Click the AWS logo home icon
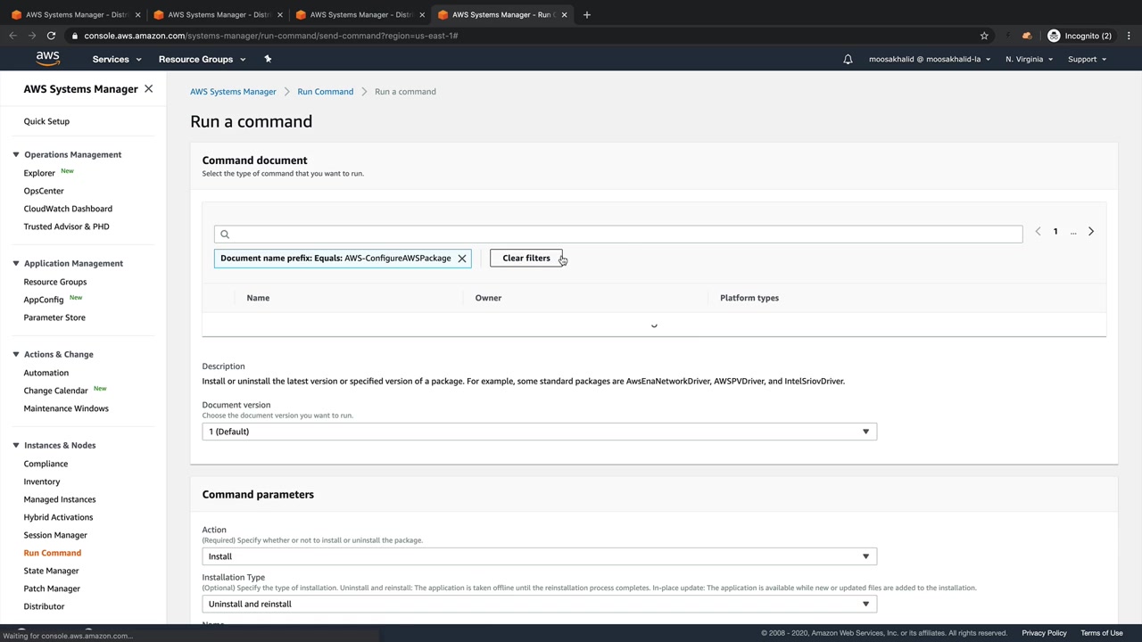Image resolution: width=1142 pixels, height=642 pixels. (47, 59)
